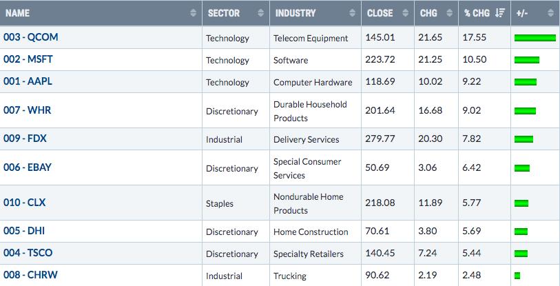The width and height of the screenshot is (560, 286).
Task: Select the 010 - CLX ticker link
Action: pos(25,203)
